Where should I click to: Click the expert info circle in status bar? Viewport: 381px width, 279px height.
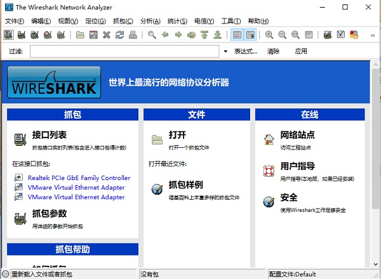(6, 274)
